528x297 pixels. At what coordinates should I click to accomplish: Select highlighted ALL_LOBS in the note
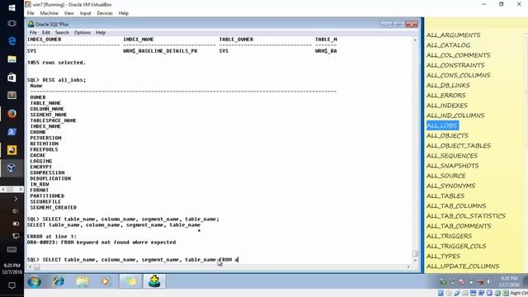(442, 125)
